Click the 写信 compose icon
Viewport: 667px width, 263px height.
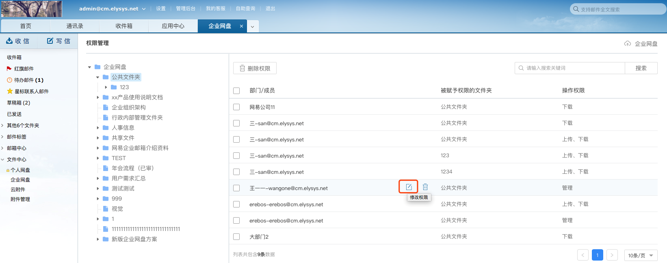coord(50,41)
